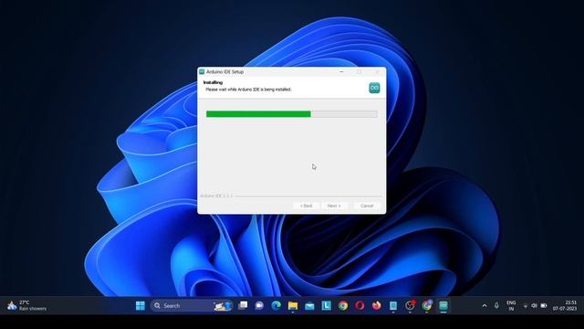Launch Google Chrome from the taskbar
The height and width of the screenshot is (329, 584).
[343, 306]
